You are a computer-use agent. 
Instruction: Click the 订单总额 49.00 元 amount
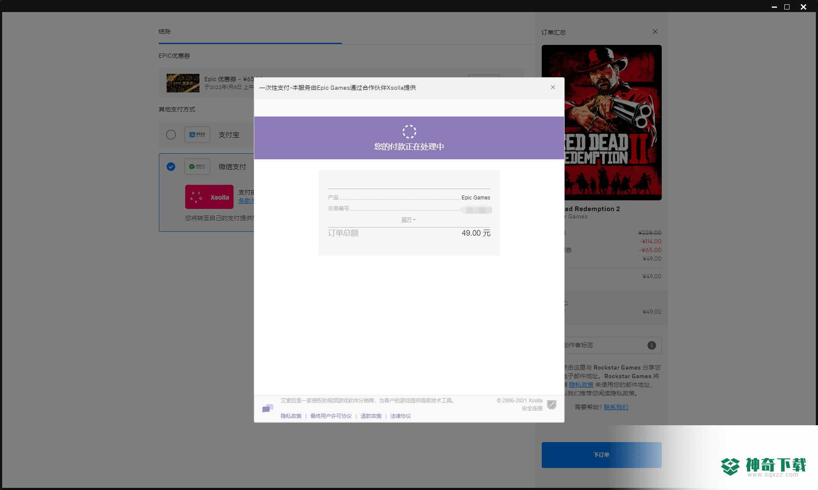click(476, 233)
